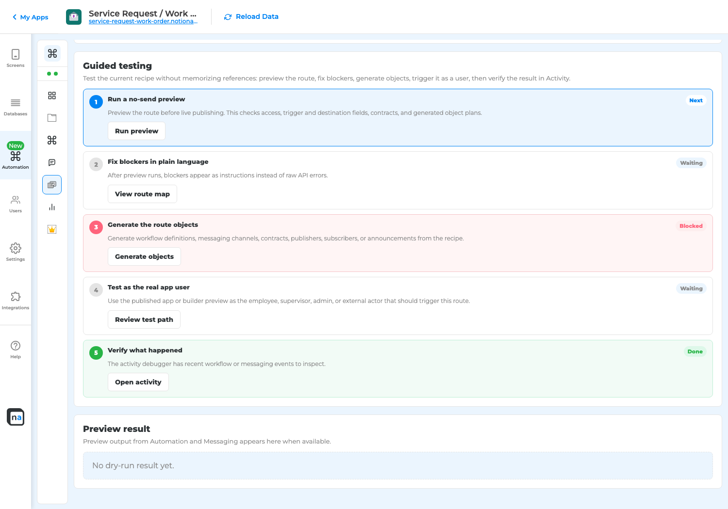Open the Help question-mark item
This screenshot has width=728, height=509.
16,350
